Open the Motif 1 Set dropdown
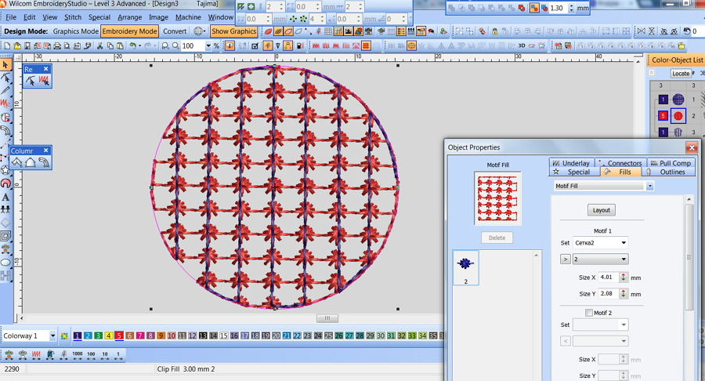705x381 pixels. tap(600, 243)
